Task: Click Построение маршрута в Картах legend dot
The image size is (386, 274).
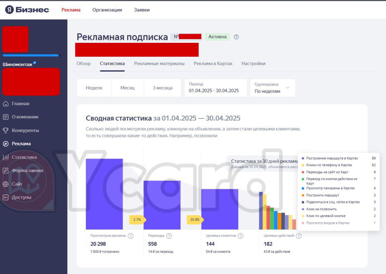Action: pyautogui.click(x=303, y=159)
